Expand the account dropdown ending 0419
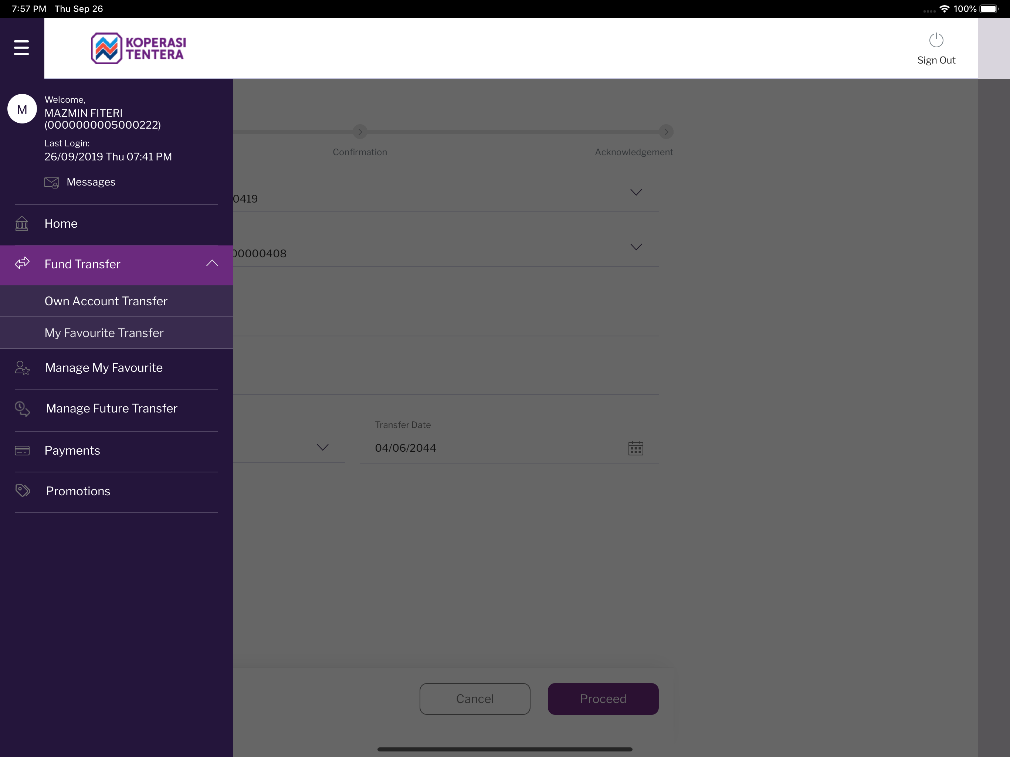The width and height of the screenshot is (1010, 757). click(x=636, y=192)
